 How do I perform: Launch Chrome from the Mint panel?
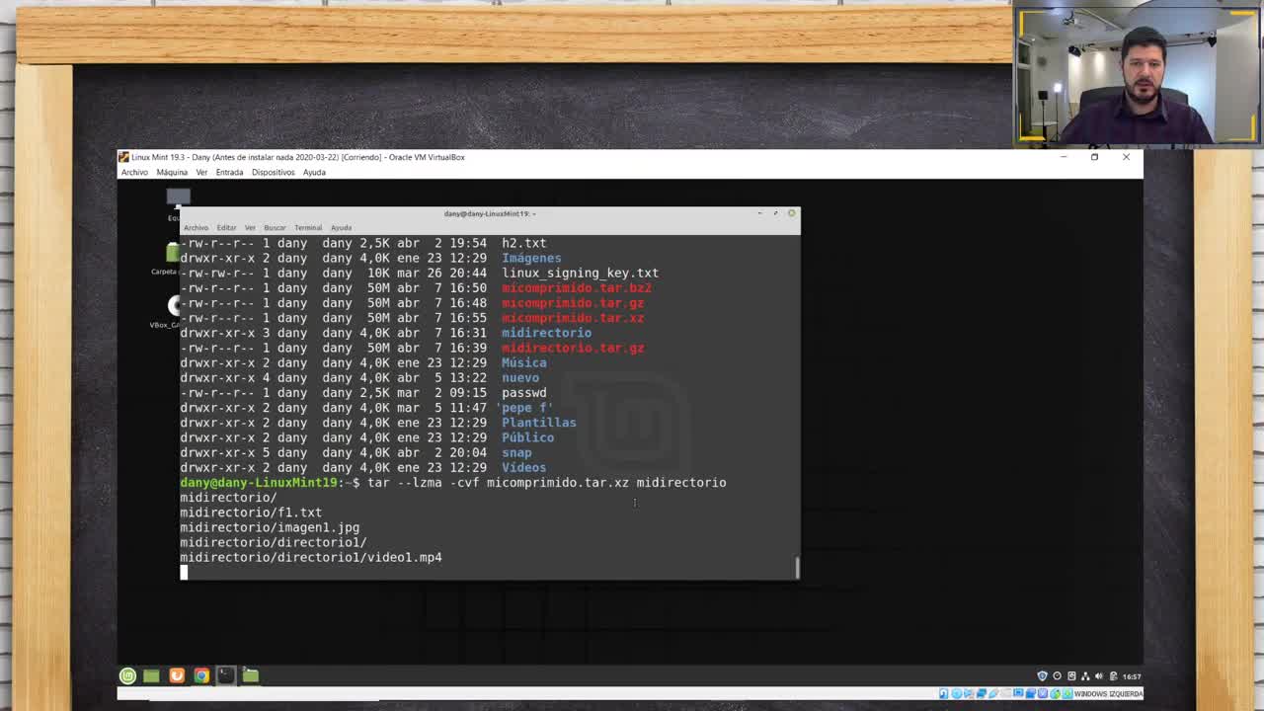(x=201, y=675)
